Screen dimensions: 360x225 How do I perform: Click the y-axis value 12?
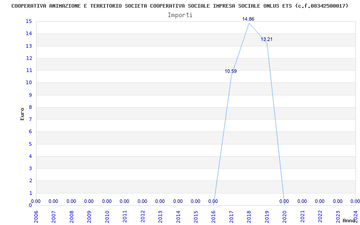(x=29, y=58)
